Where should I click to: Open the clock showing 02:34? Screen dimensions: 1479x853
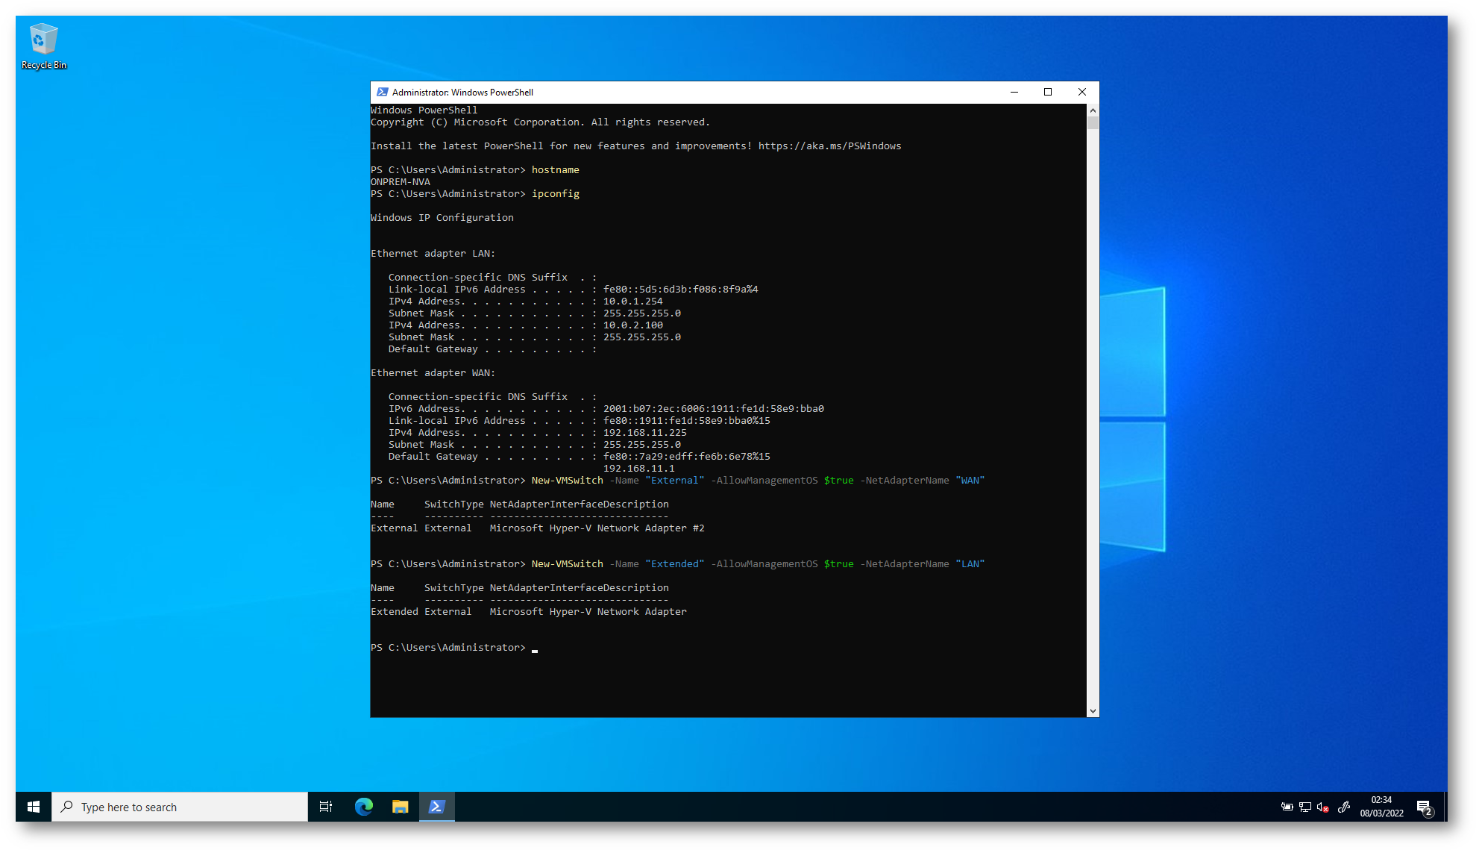click(1381, 807)
